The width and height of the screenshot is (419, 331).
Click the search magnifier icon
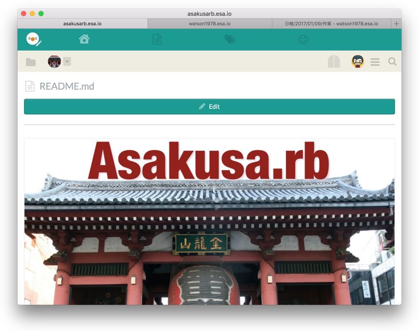pos(392,62)
